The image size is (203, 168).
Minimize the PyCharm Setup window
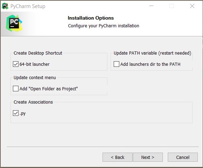coord(151,6)
